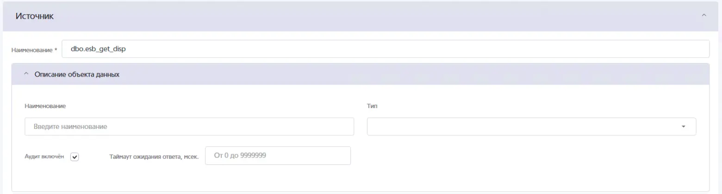Click the Описание объекта данных header title
Image resolution: width=722 pixels, height=194 pixels.
pyautogui.click(x=77, y=74)
